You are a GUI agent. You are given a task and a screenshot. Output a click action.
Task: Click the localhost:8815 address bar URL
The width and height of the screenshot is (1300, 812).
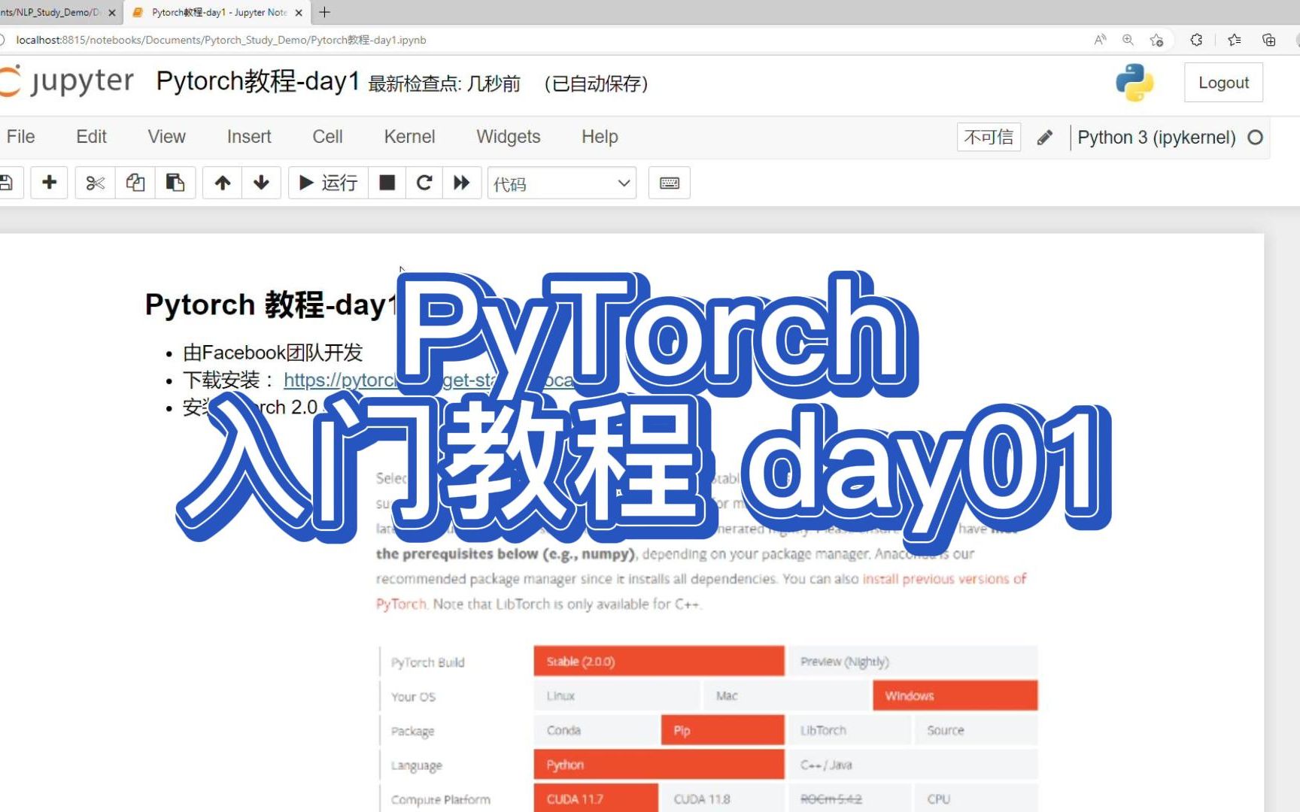[x=221, y=40]
